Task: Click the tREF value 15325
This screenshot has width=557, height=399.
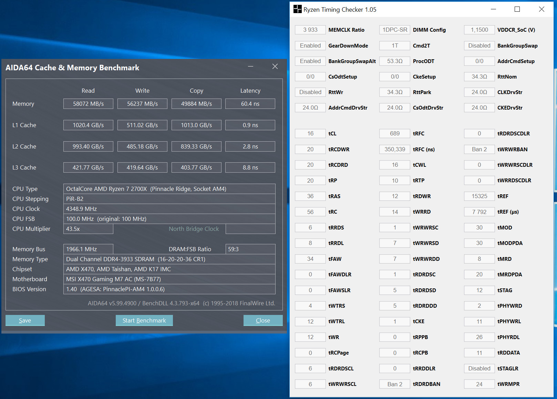Action: 479,196
